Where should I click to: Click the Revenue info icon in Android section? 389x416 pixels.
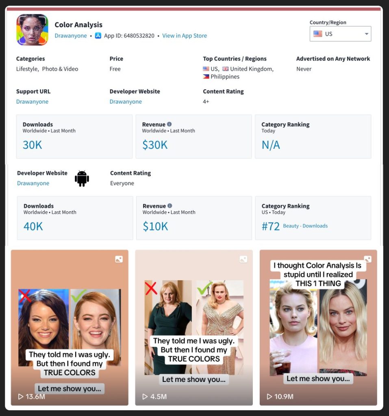[x=170, y=206]
